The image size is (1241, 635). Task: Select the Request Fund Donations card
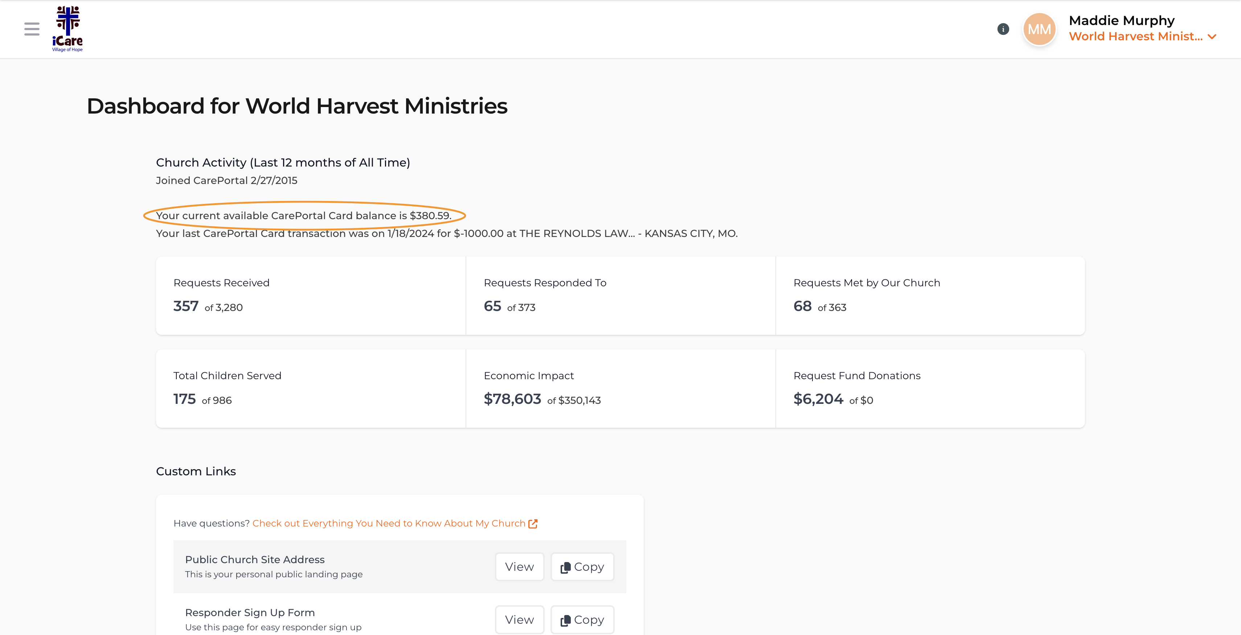point(930,388)
